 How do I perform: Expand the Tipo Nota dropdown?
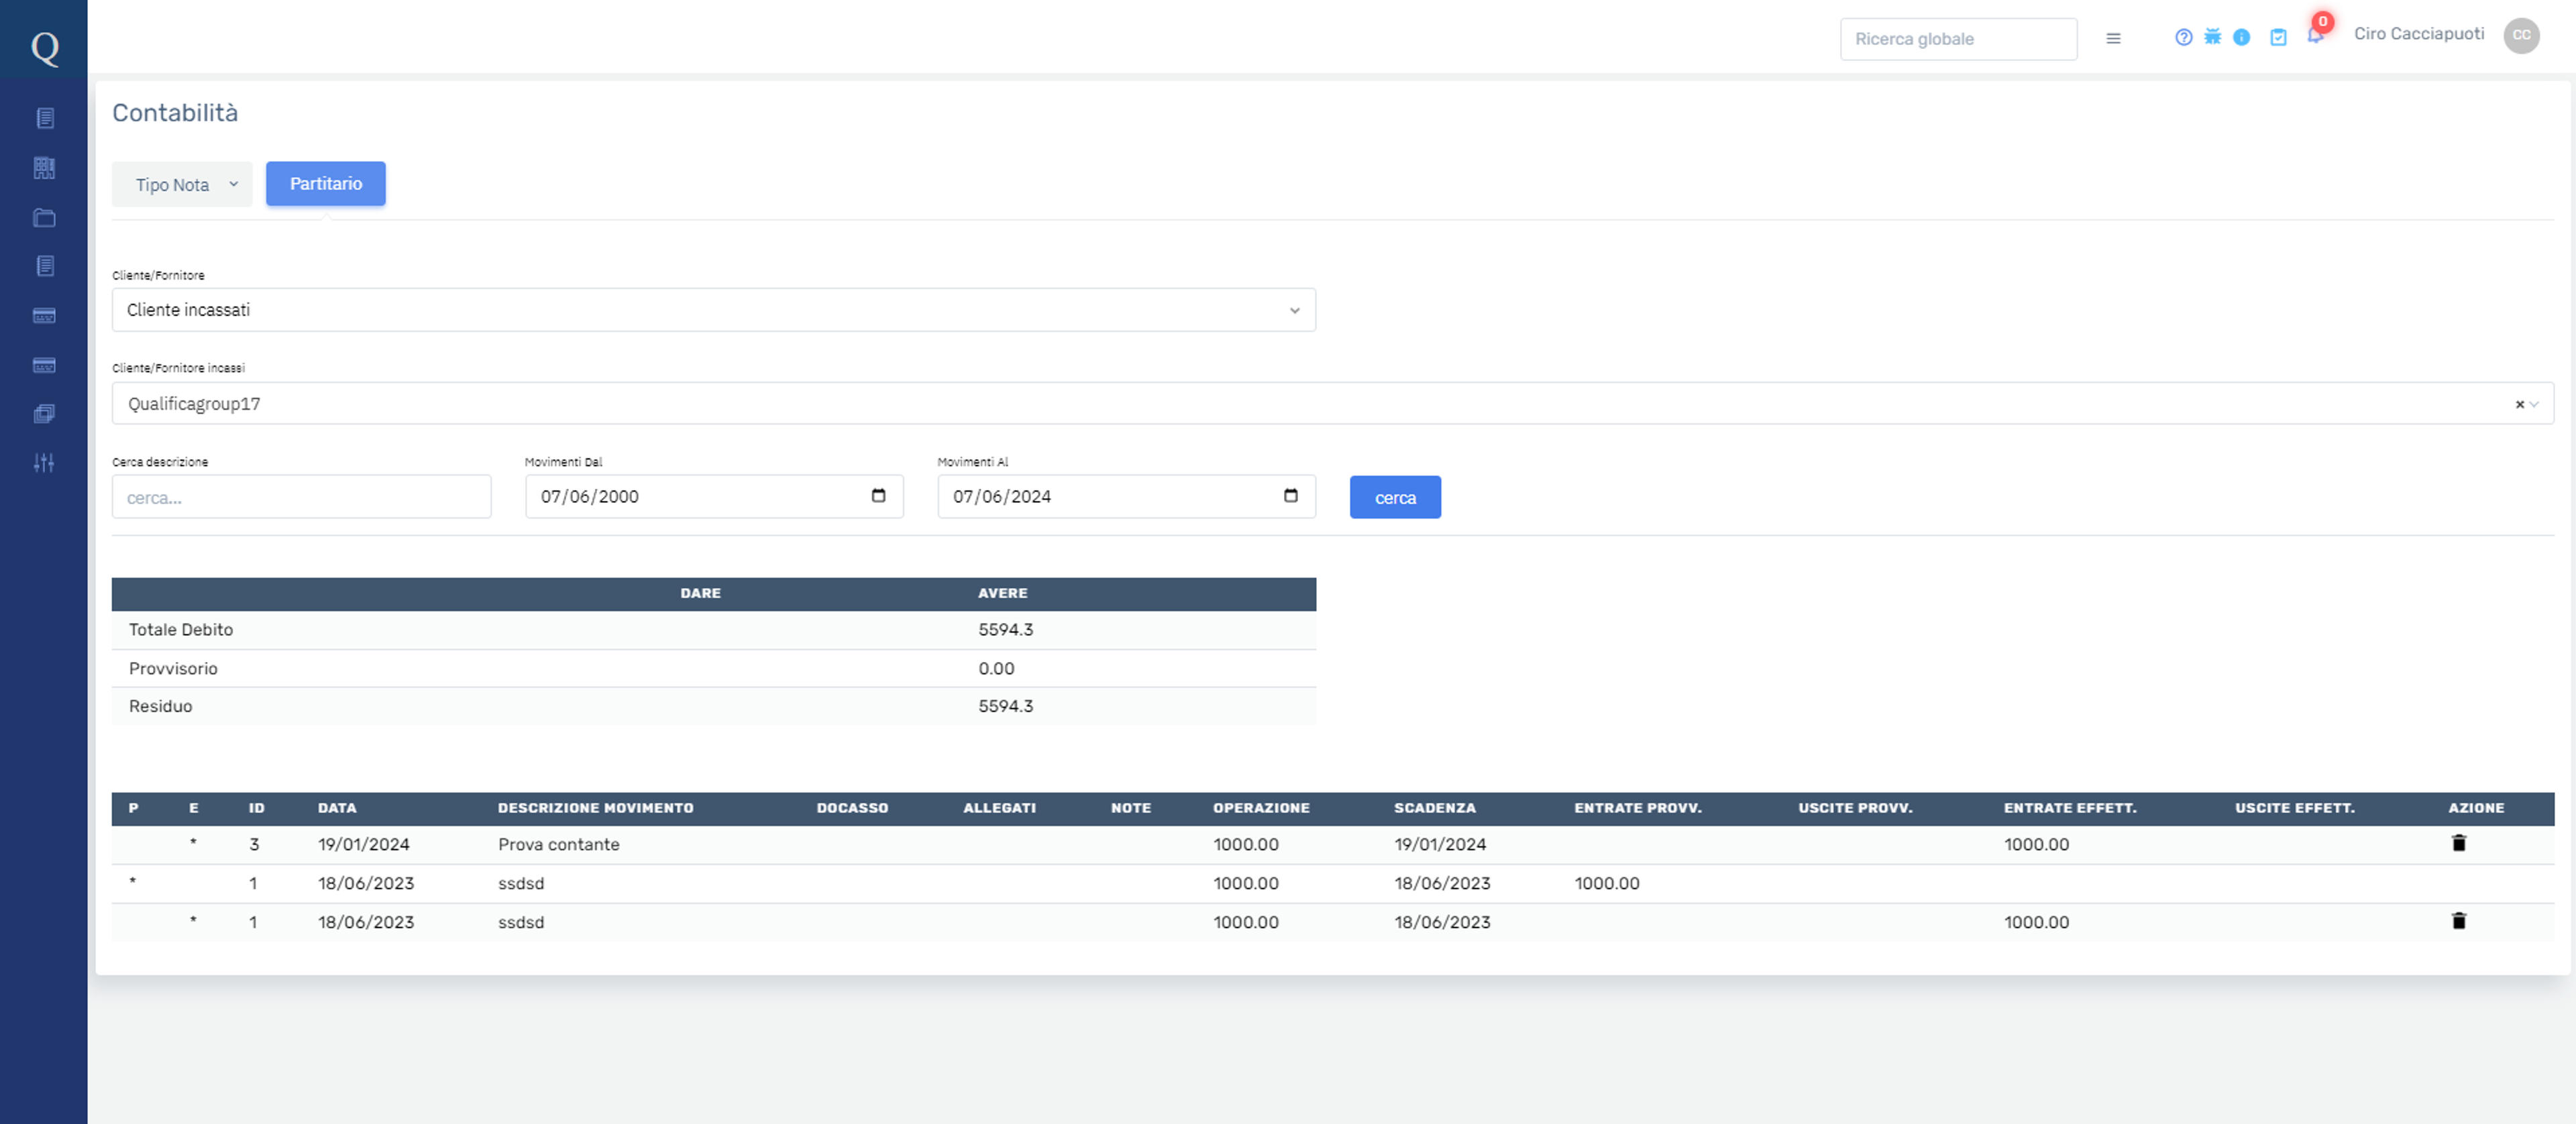click(182, 184)
